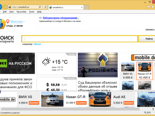Click mobile.de logo in bottom banner
This screenshot has height=116, width=155.
(8, 100)
